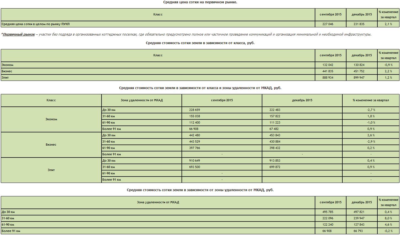Viewport: 400px width, 235px height.
Task: Click the value 127 843
Action: tap(359, 225)
